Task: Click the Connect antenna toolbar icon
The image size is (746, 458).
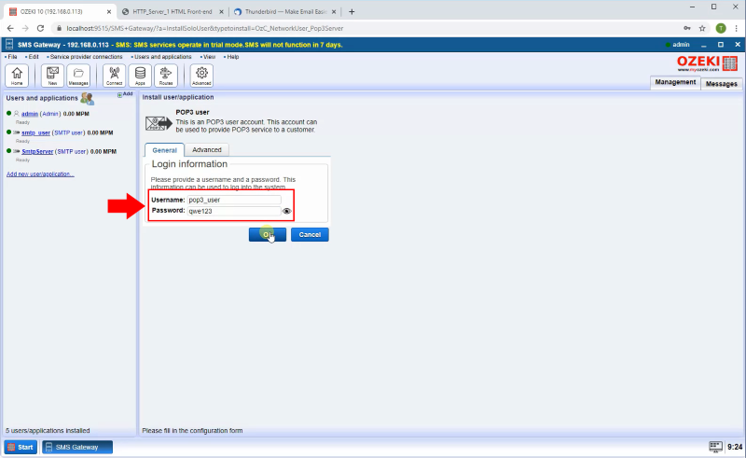Action: pyautogui.click(x=114, y=76)
